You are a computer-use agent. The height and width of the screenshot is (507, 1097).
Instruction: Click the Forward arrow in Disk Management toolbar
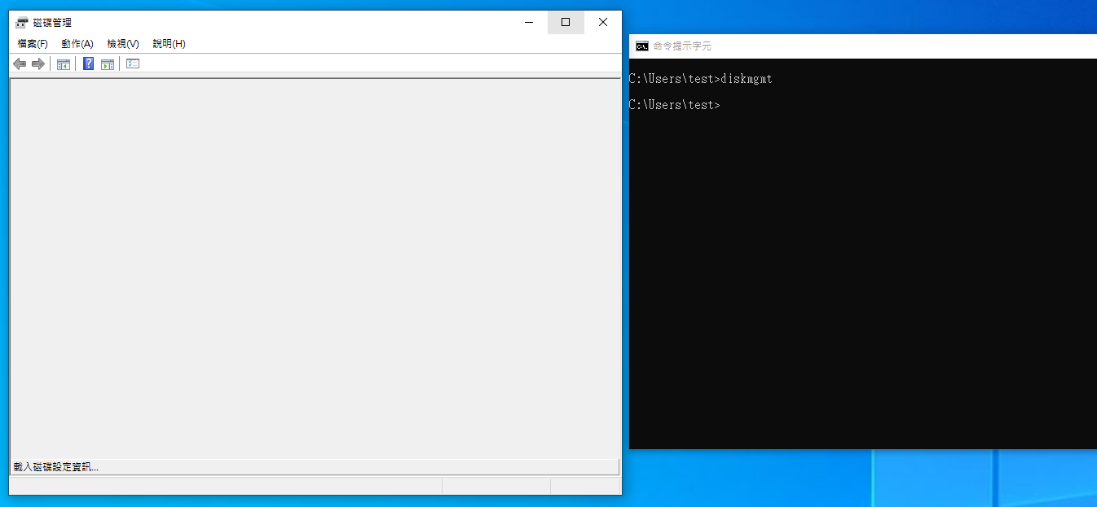tap(37, 63)
